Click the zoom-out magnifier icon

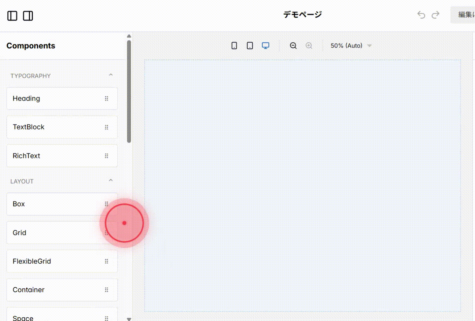(x=293, y=46)
